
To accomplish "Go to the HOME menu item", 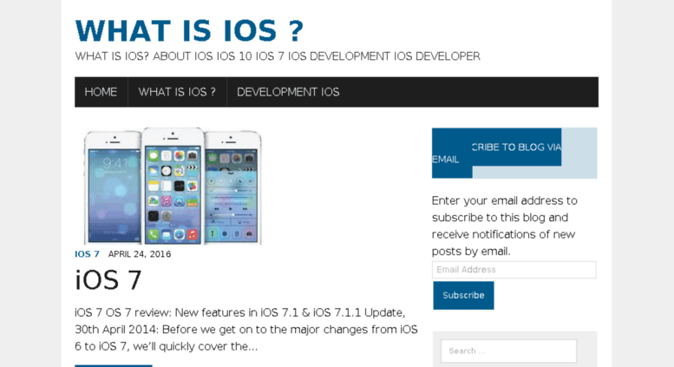I will click(101, 92).
